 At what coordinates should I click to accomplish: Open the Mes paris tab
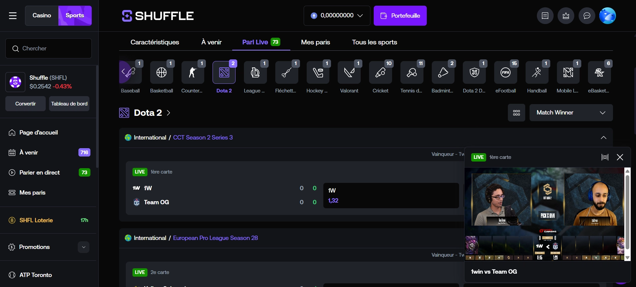coord(316,42)
